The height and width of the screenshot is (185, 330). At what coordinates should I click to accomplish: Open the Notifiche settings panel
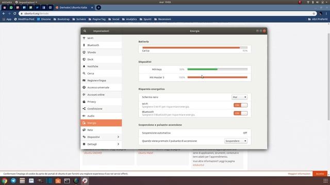(101, 66)
